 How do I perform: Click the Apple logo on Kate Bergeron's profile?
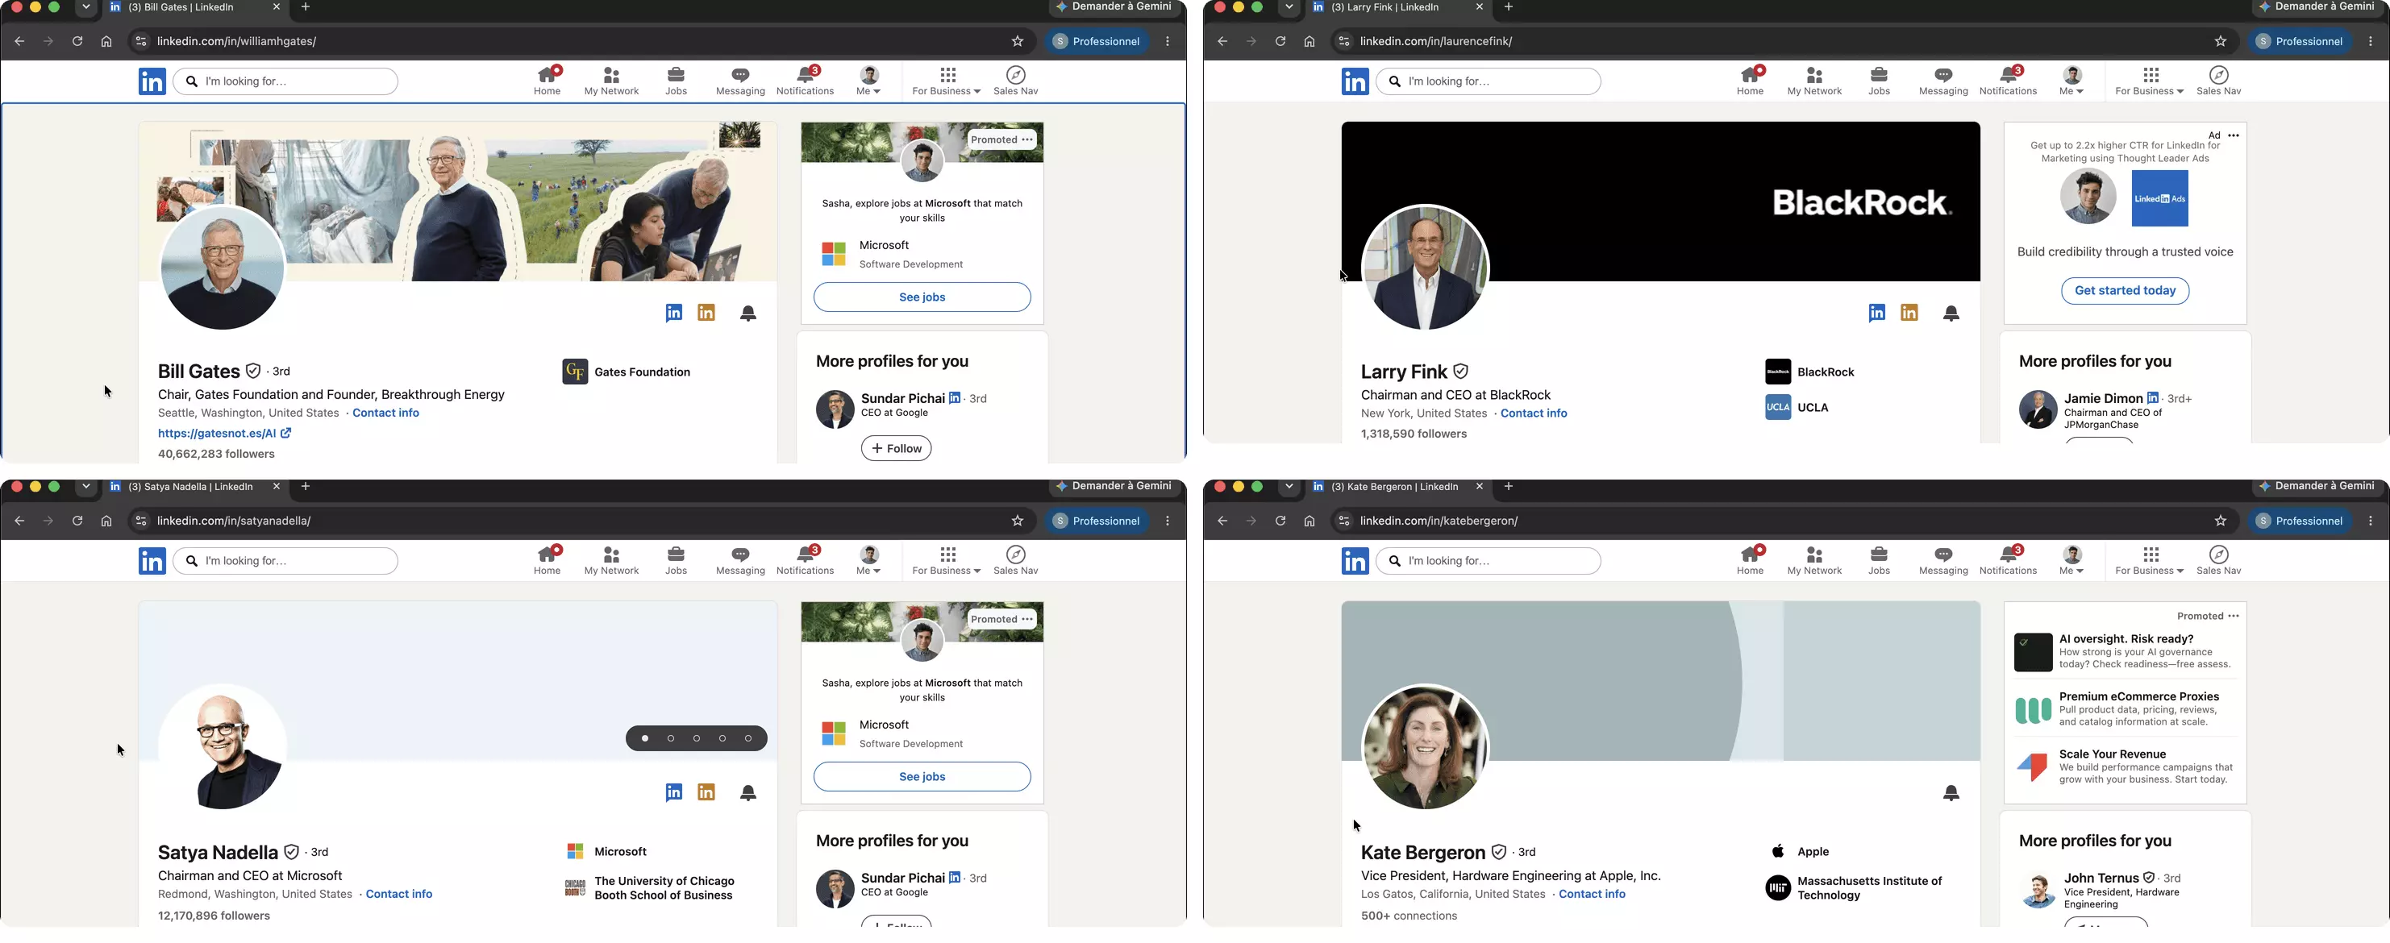click(1778, 851)
